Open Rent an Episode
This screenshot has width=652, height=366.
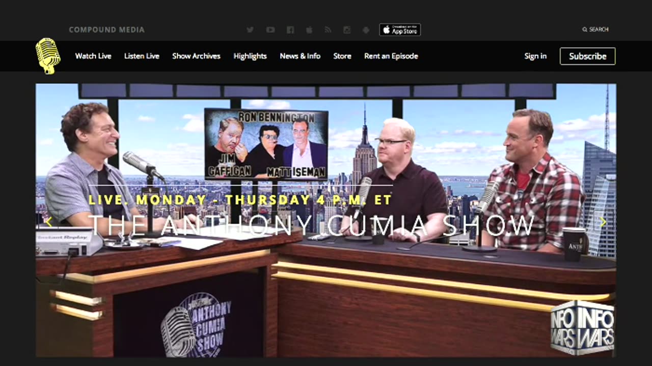coord(391,56)
